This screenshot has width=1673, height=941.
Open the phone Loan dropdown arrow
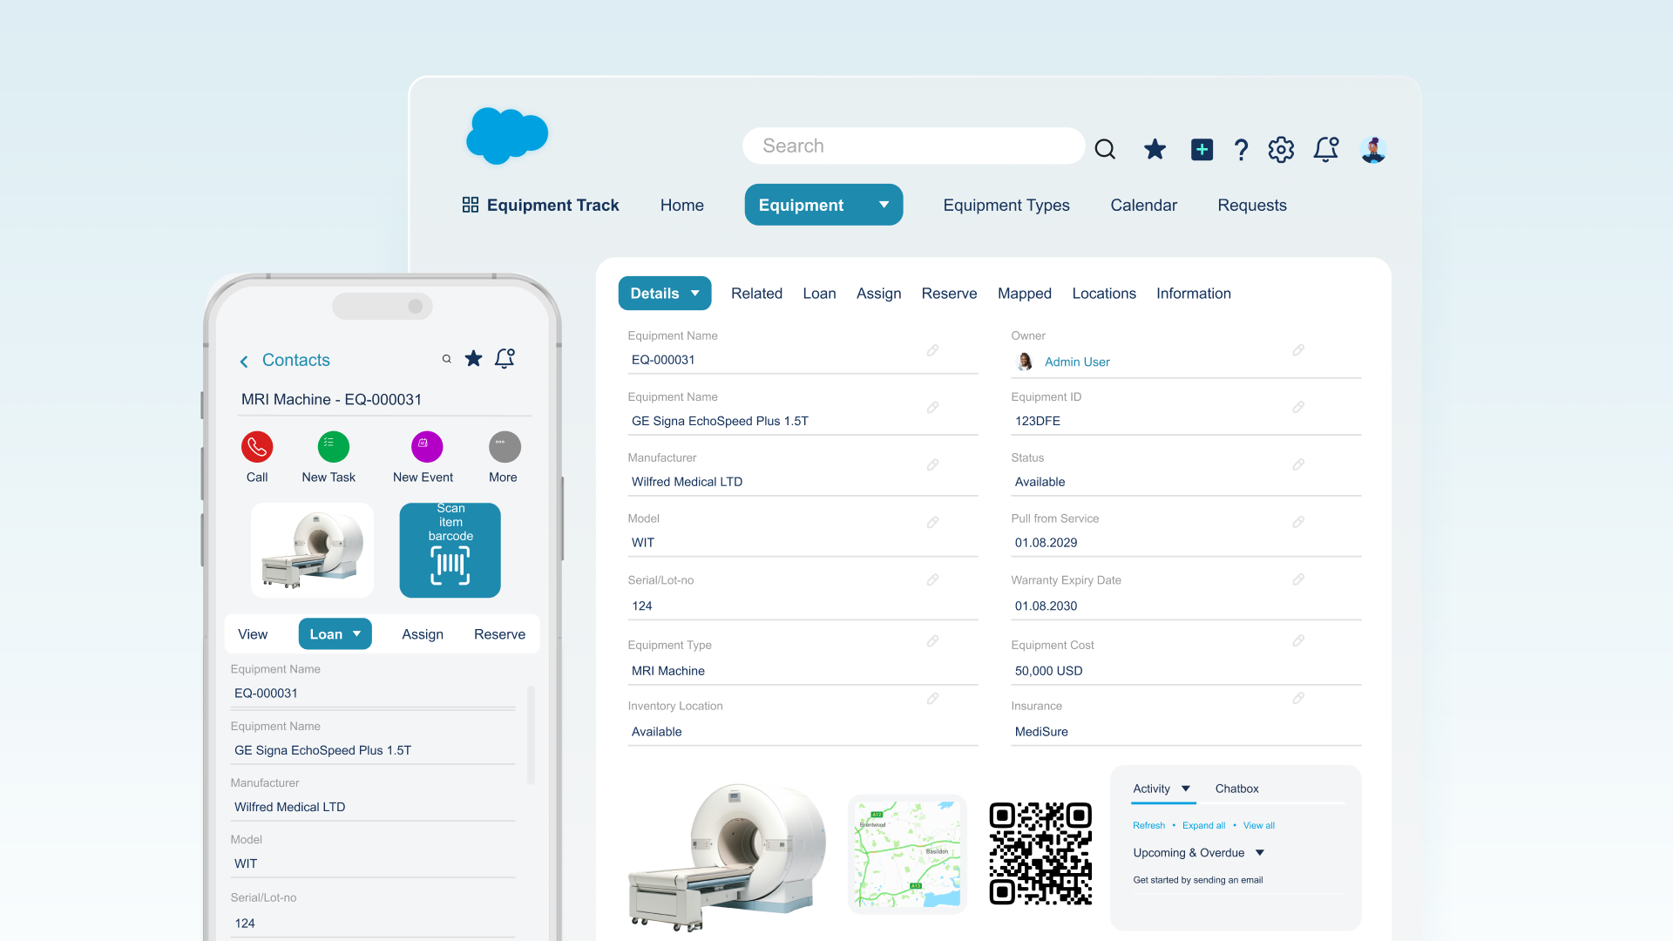357,634
